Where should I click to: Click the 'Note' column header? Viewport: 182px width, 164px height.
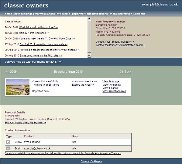coord(75,136)
